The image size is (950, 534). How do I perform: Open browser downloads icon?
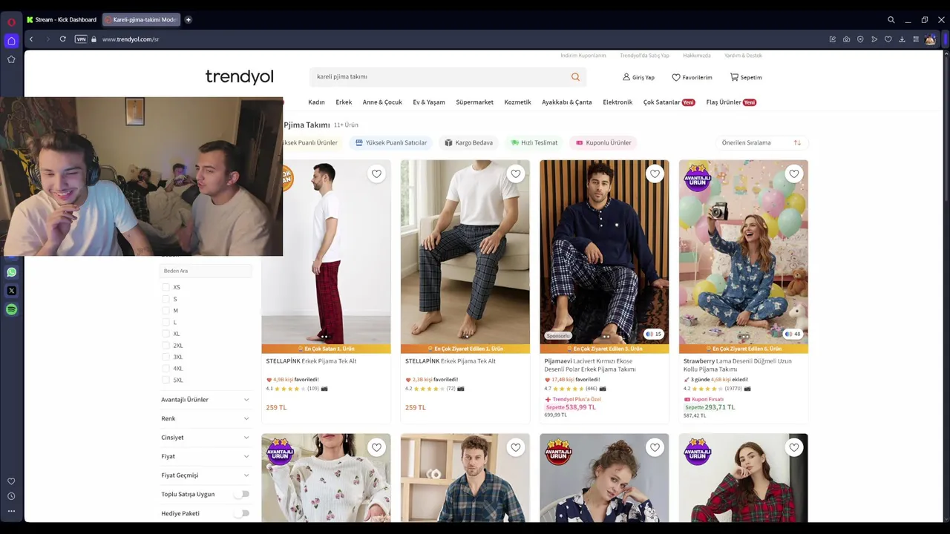pyautogui.click(x=902, y=39)
